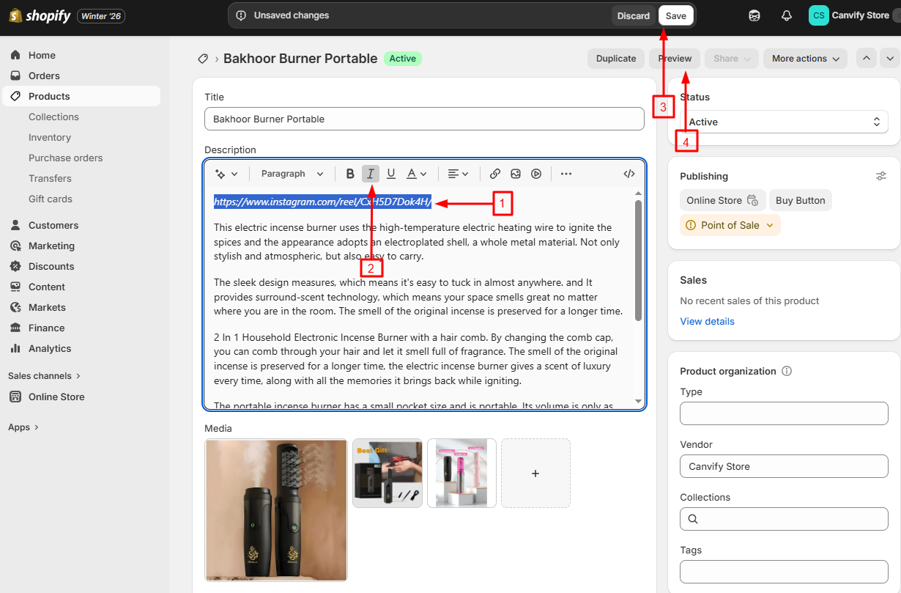The image size is (901, 593).
Task: Open the text color picker in the editor
Action: point(414,174)
